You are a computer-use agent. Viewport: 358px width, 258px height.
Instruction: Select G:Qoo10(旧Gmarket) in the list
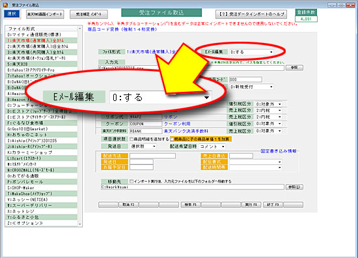point(41,129)
